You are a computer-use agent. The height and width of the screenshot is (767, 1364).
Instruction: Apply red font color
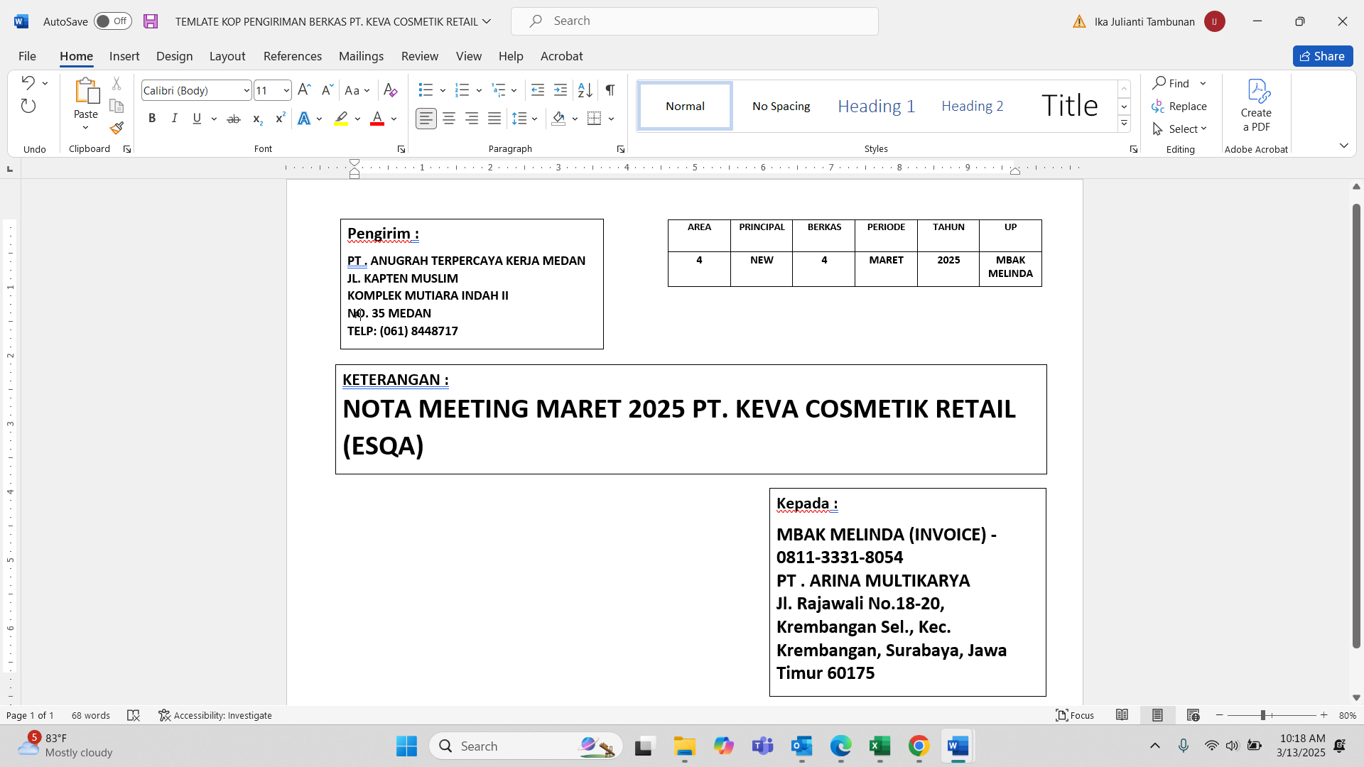(x=377, y=119)
